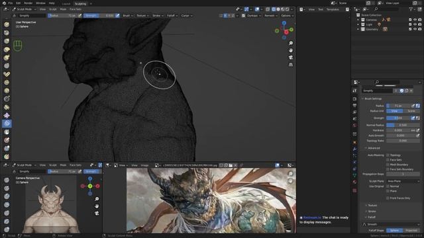Open the Texture dropdown in the header
Image resolution: width=424 pixels, height=238 pixels.
(x=142, y=16)
